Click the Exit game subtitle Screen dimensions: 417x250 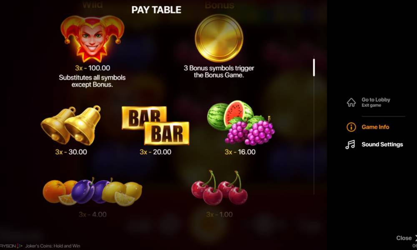(x=371, y=105)
